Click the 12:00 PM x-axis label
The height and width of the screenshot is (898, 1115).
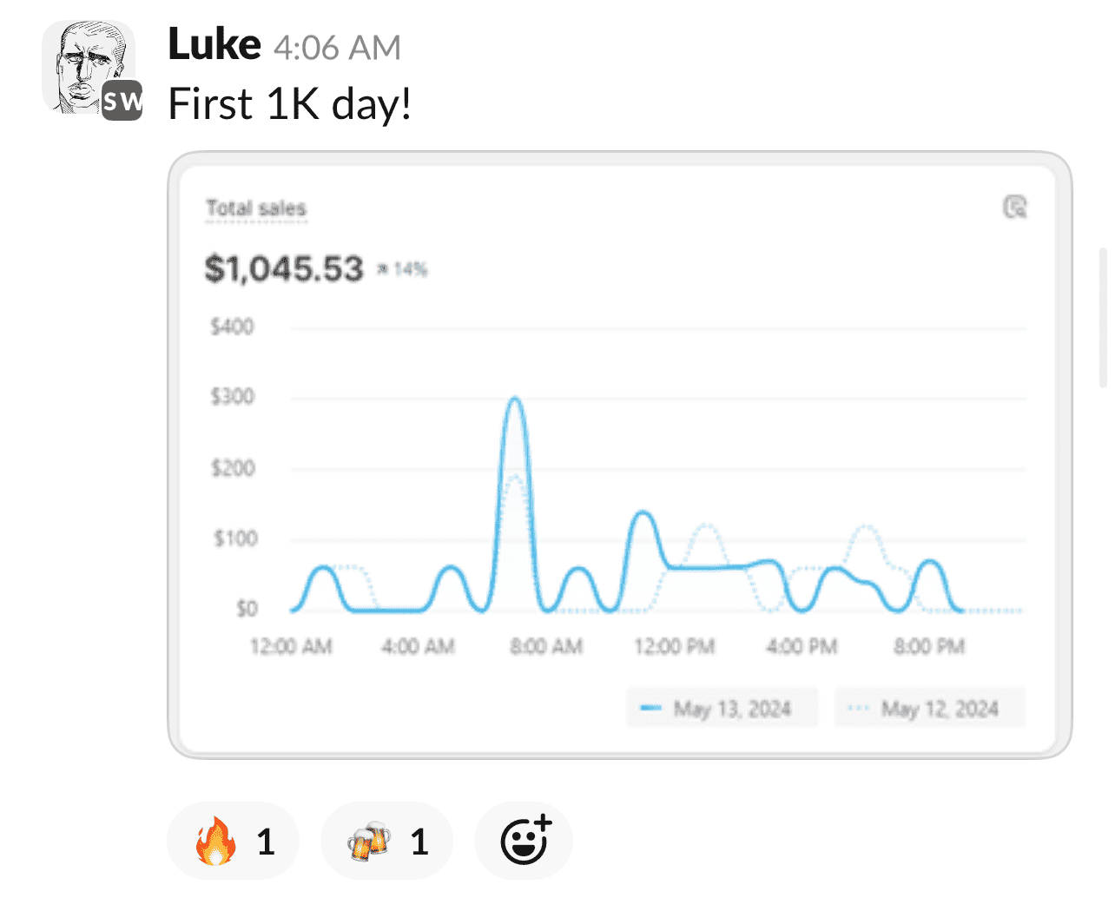click(674, 647)
